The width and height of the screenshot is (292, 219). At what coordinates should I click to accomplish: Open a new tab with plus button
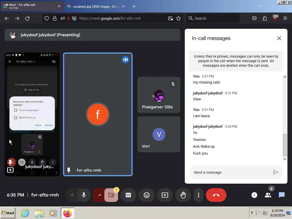point(134,7)
